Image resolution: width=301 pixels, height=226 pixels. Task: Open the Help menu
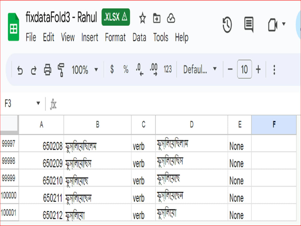click(x=182, y=37)
